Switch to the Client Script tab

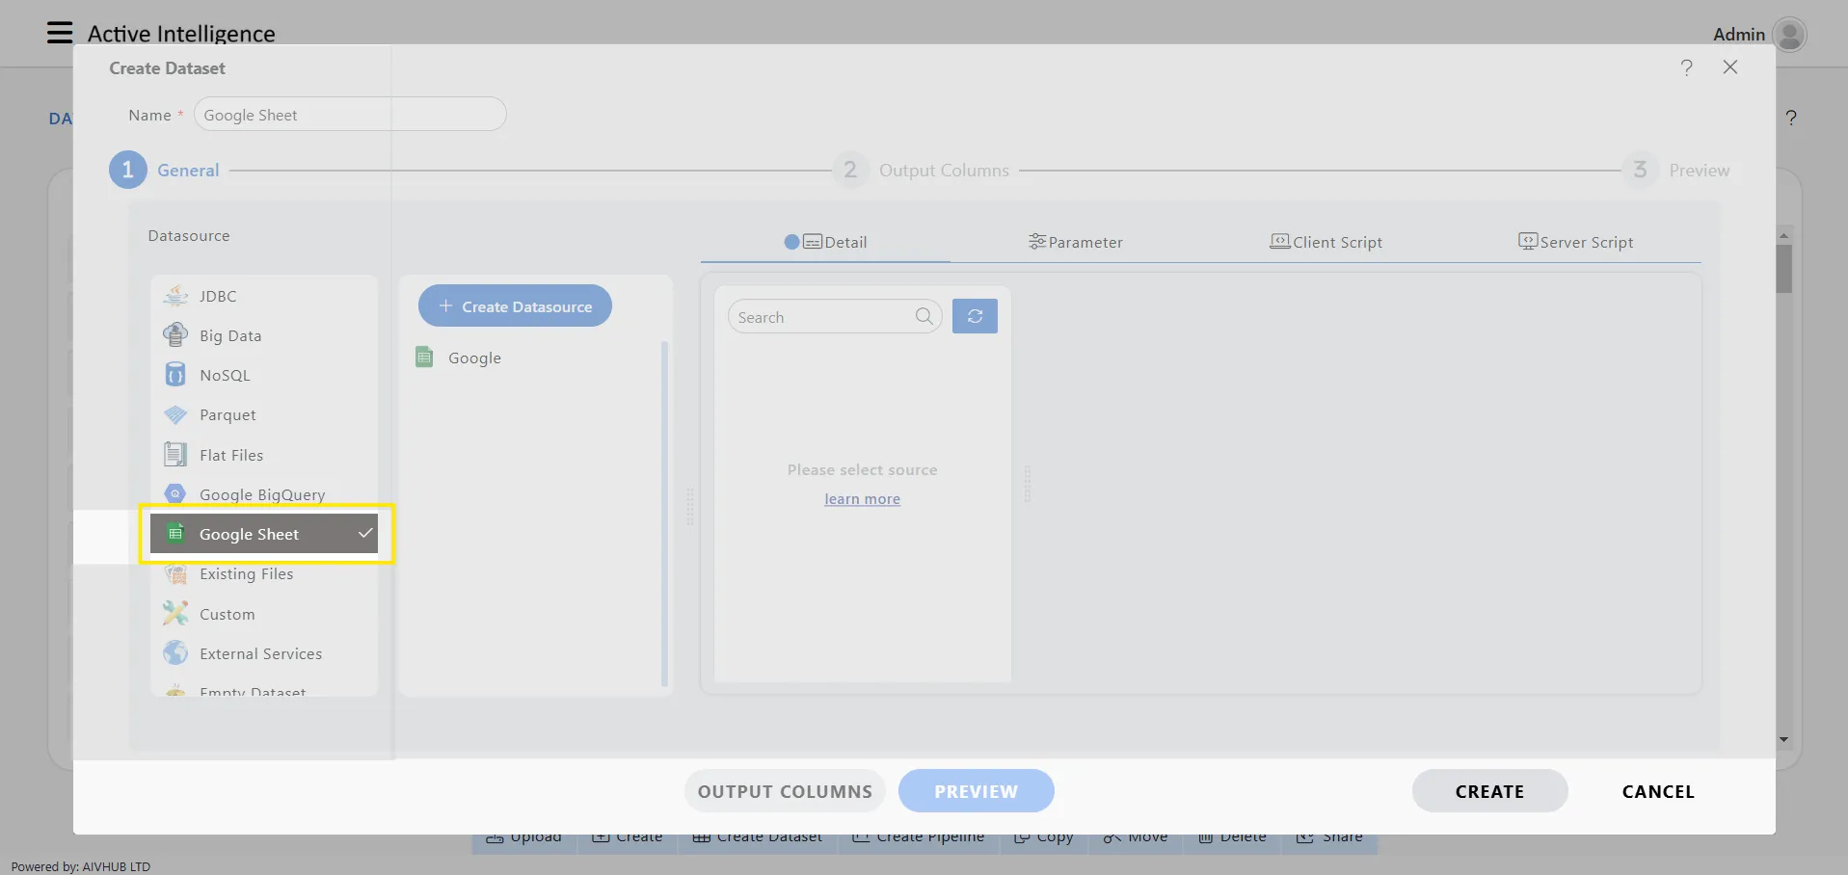tap(1326, 242)
